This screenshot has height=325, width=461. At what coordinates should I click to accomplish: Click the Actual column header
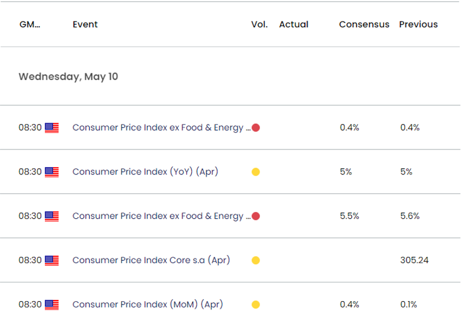click(x=294, y=24)
